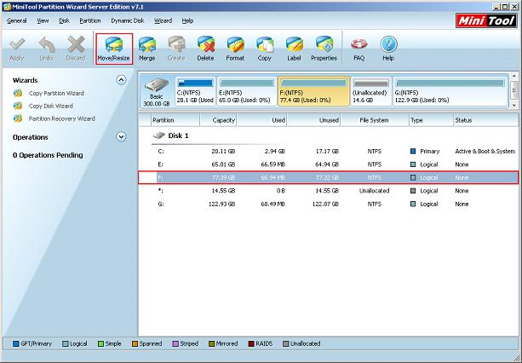
Task: Click the Copy partition icon
Action: coord(264,49)
